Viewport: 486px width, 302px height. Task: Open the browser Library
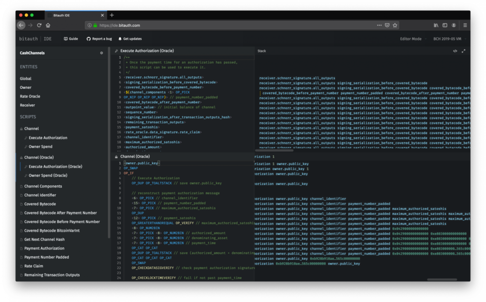436,25
